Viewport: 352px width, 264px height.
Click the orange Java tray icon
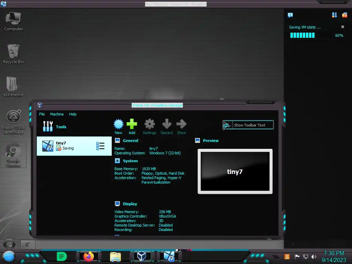coord(287,256)
